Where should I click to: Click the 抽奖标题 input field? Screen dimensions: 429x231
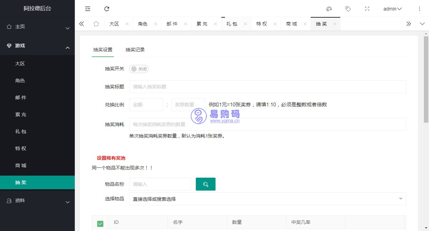[x=267, y=87]
